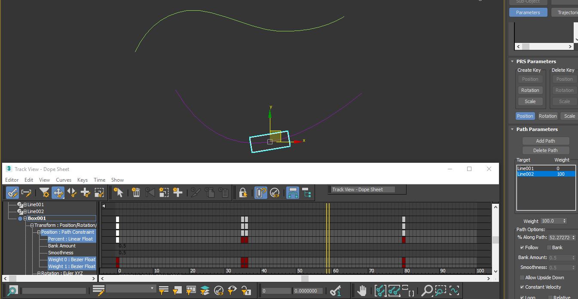578x299 pixels.
Task: Disable Constant Velocity option
Action: [522, 287]
